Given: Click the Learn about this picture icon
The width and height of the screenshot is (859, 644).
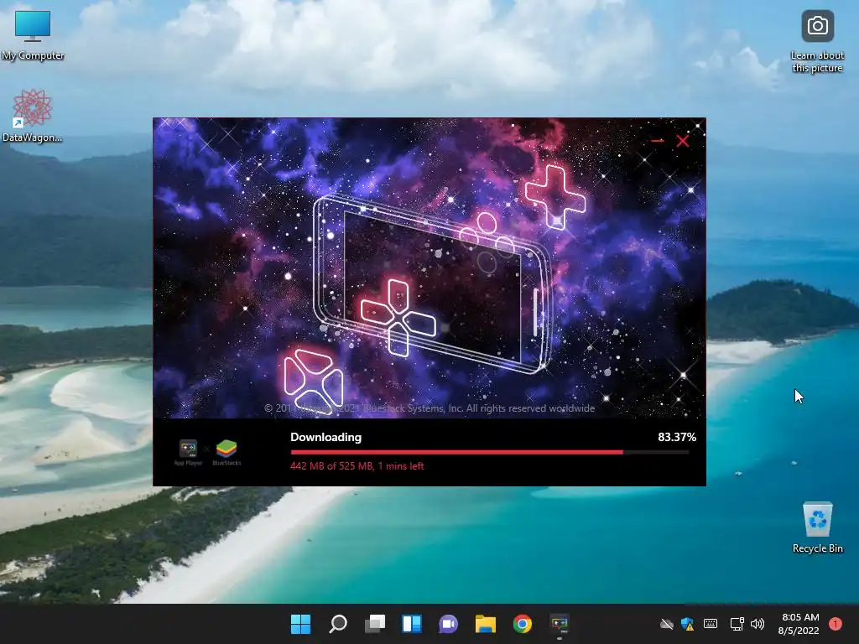Looking at the screenshot, I should tap(817, 42).
